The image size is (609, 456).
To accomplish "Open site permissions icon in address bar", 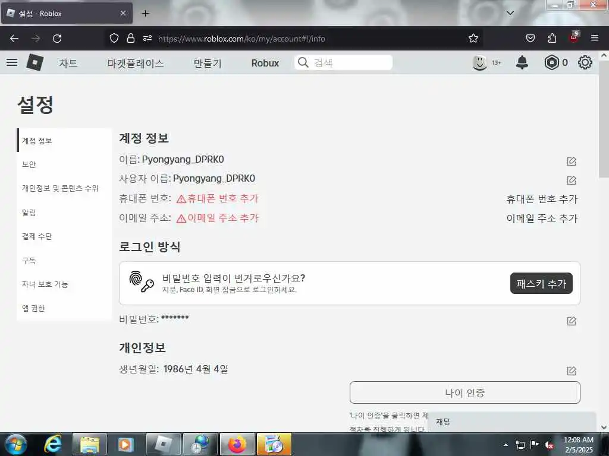I will 147,38.
